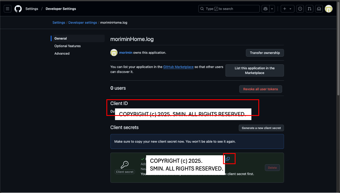Open the hamburger navigation menu

click(x=7, y=9)
